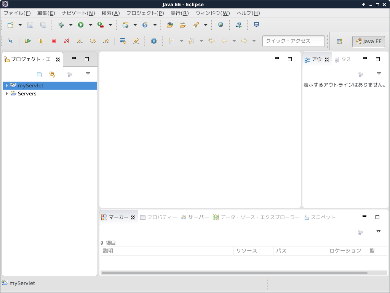Viewport: 390px width, 293px height.
Task: Open the web project icon's dropdown arrow
Action: point(135,25)
